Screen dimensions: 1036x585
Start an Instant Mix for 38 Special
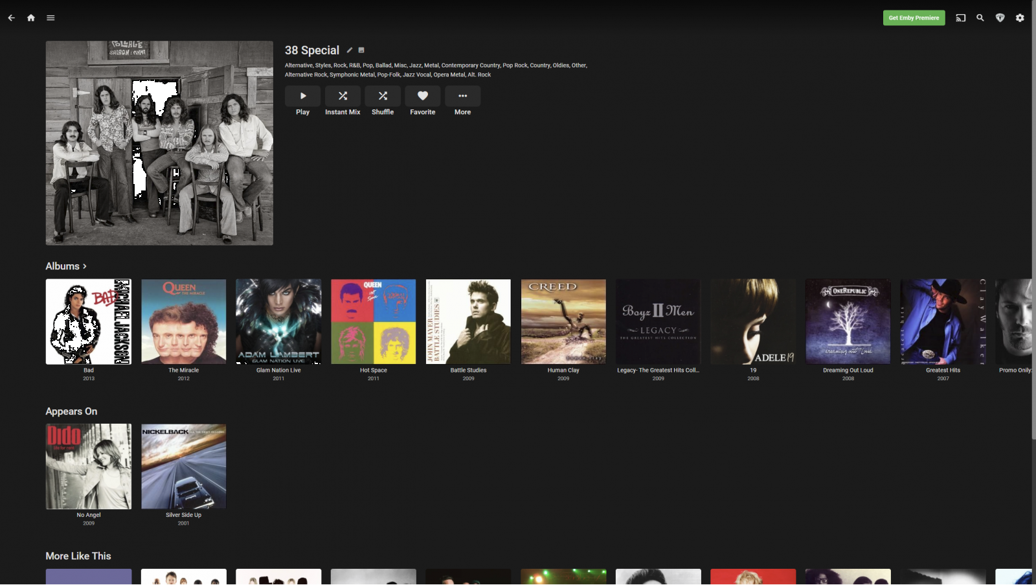tap(343, 96)
